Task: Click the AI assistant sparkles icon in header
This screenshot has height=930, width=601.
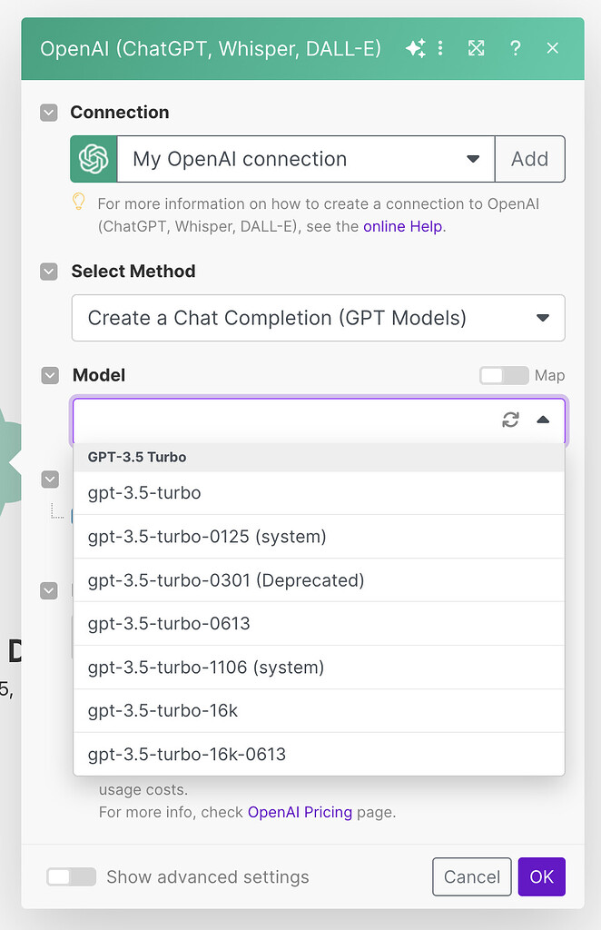Action: pos(416,48)
